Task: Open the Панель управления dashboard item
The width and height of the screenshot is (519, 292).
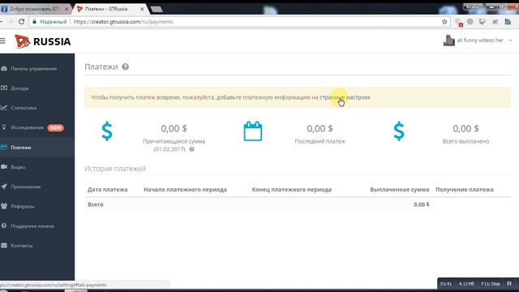Action: click(x=33, y=68)
